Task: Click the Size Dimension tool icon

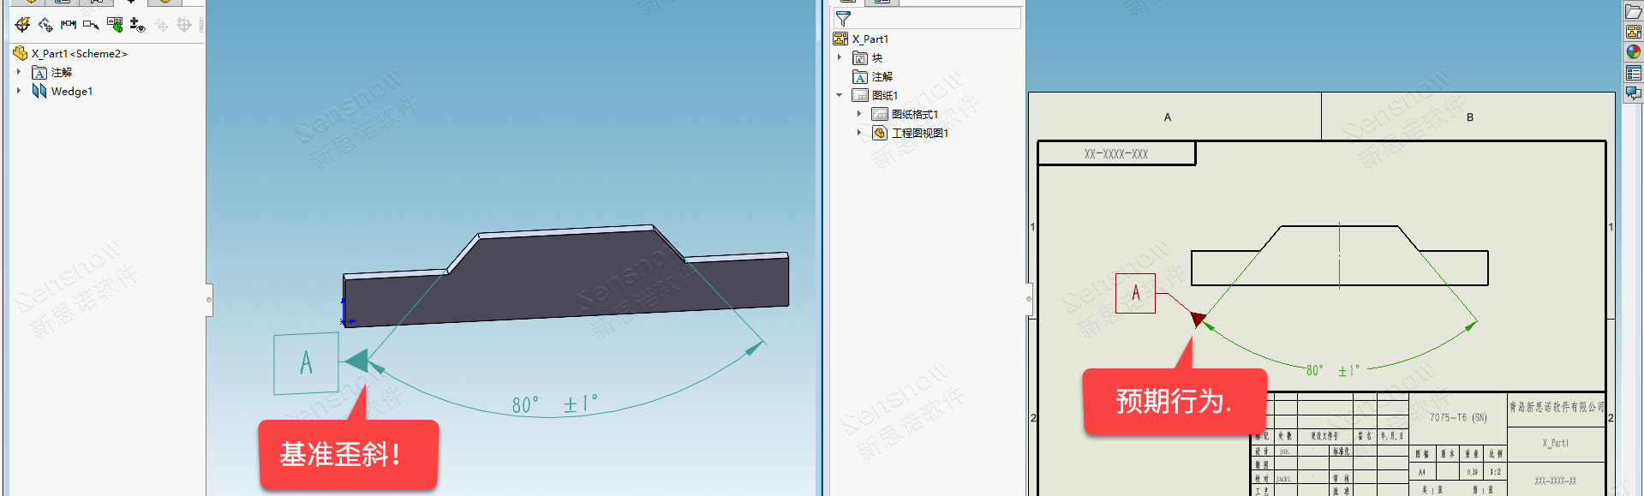Action: [69, 25]
